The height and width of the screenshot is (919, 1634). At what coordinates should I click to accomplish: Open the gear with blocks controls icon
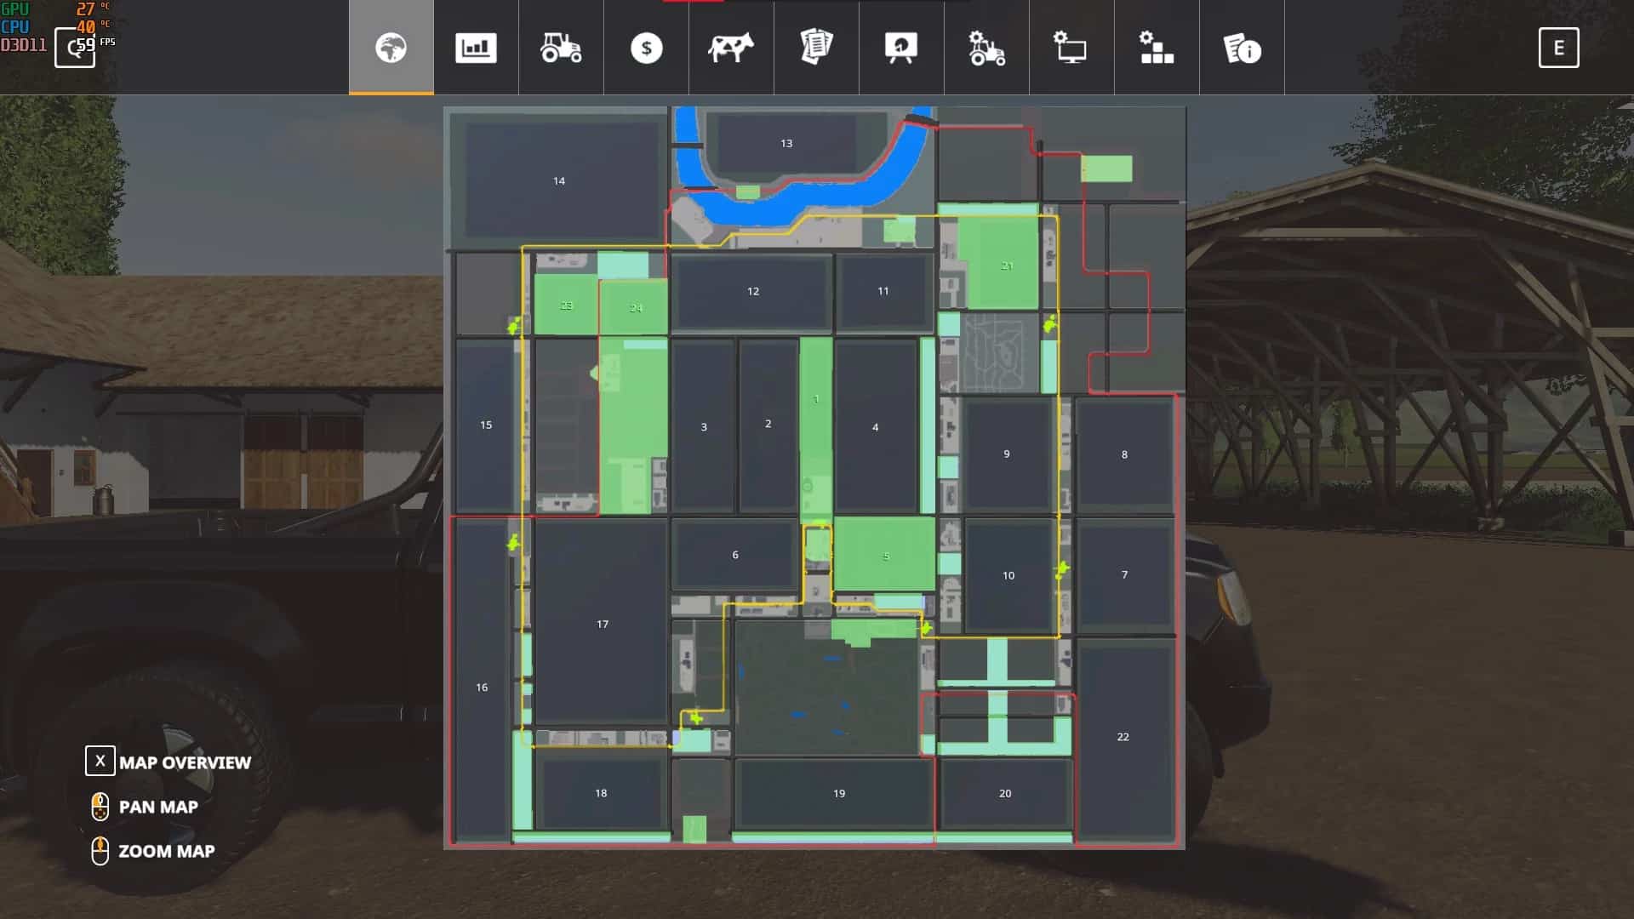click(x=1157, y=48)
